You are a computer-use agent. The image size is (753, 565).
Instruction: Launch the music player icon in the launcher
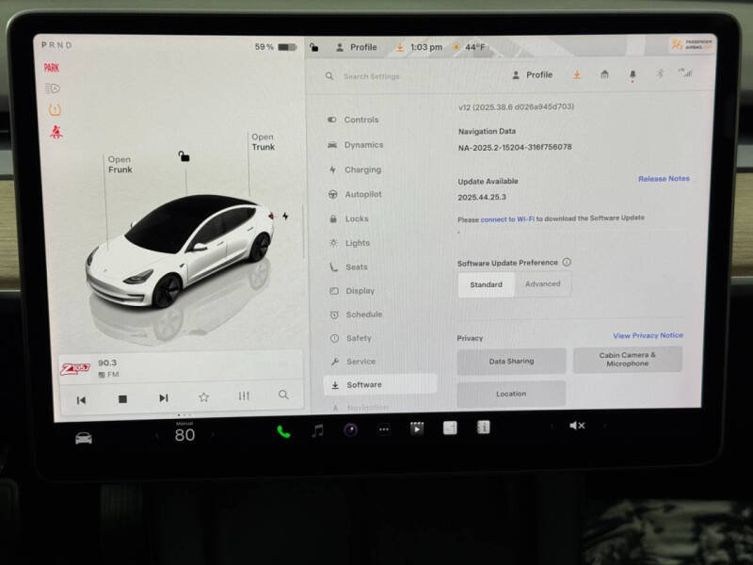pos(315,429)
